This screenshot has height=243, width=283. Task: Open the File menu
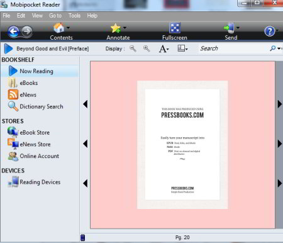[6, 16]
